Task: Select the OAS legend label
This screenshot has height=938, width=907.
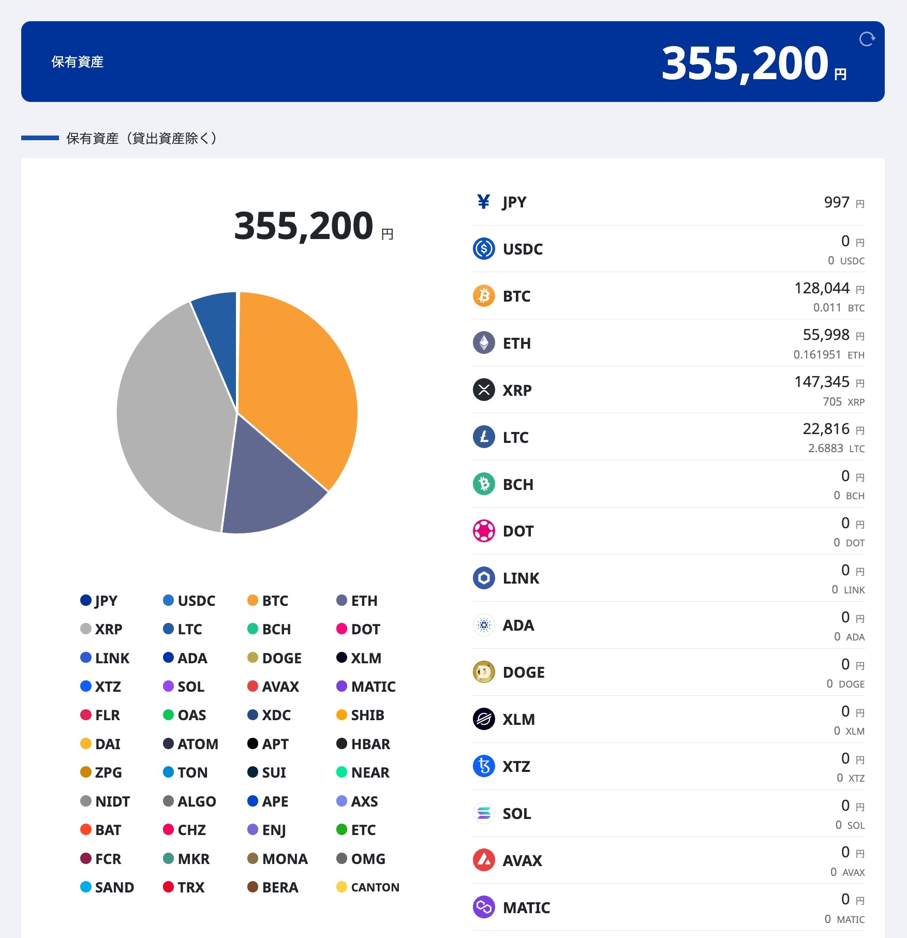Action: 191,715
